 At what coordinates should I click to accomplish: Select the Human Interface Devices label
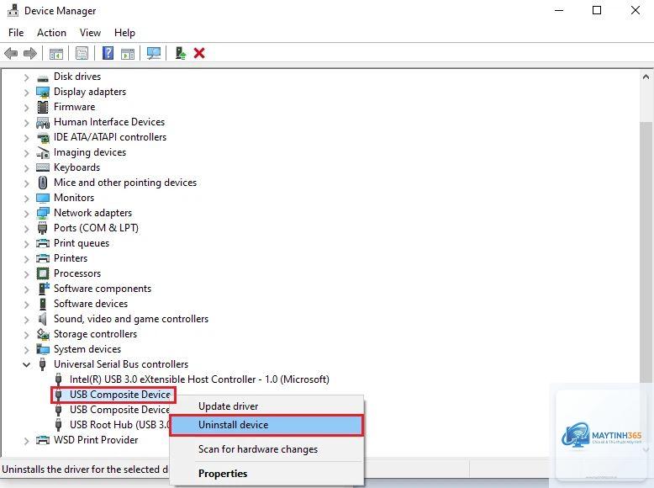point(109,122)
